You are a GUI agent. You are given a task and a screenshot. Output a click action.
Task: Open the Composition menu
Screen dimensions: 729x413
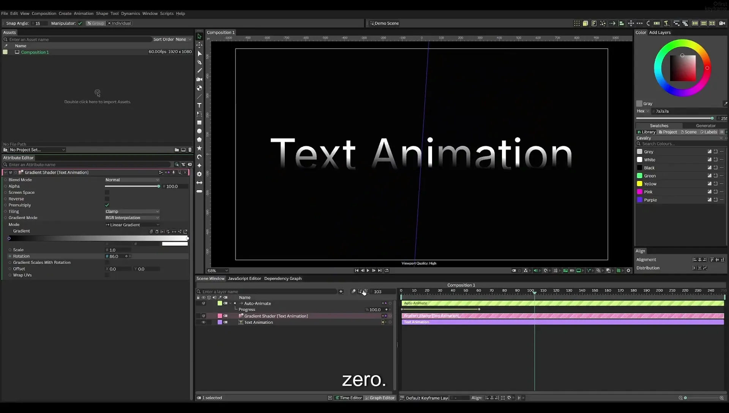[x=44, y=14]
